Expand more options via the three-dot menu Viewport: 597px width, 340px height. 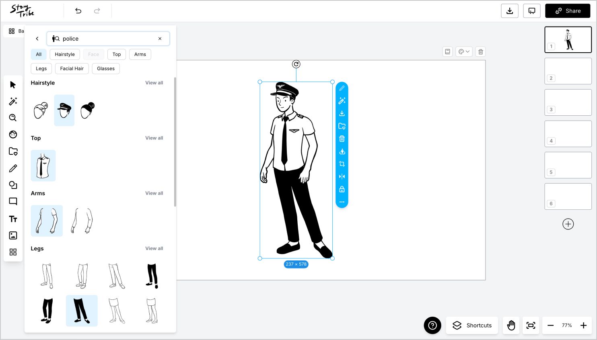click(342, 202)
